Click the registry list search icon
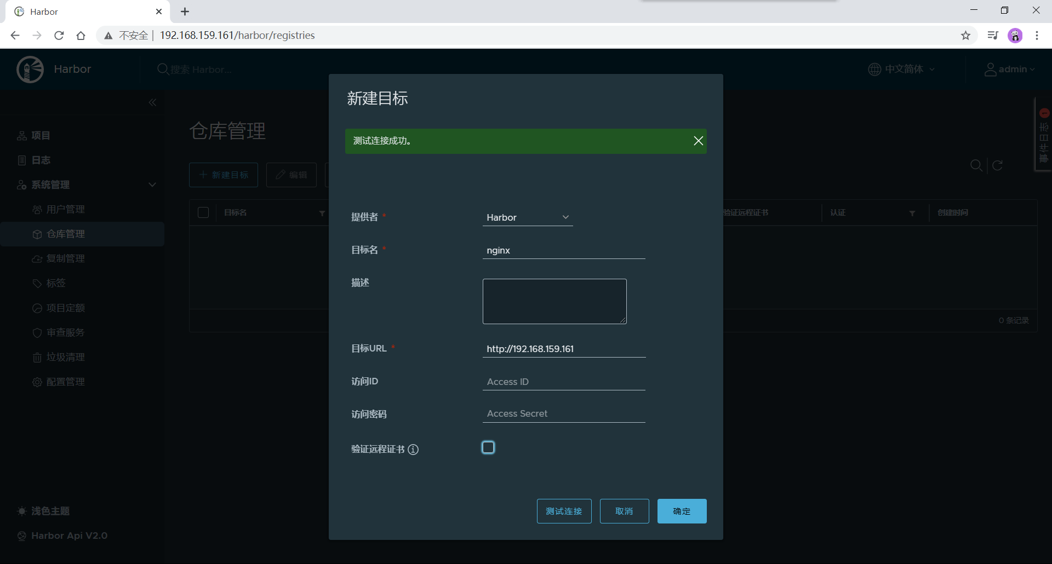Viewport: 1052px width, 564px height. [976, 165]
